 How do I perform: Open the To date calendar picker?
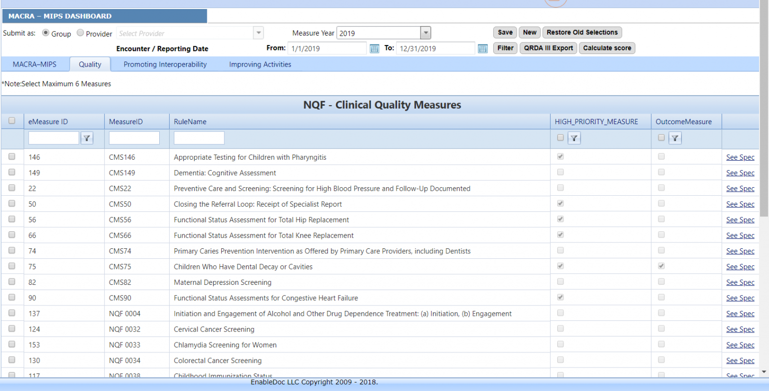pos(483,49)
